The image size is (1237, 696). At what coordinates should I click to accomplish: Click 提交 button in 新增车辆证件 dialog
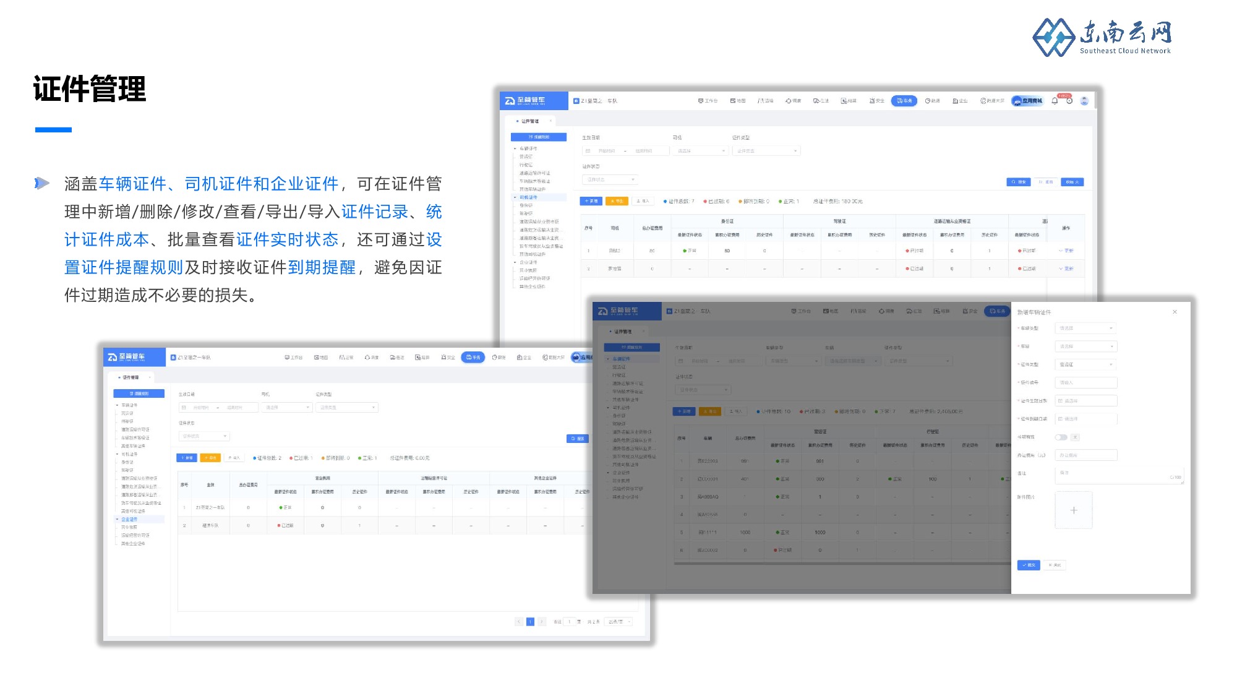(x=1029, y=565)
